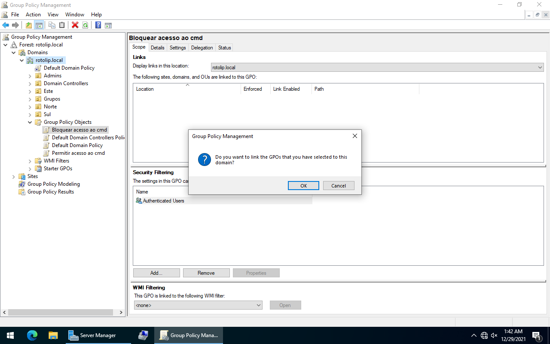Screen dimensions: 550x344
Task: Click the Copy toolbar icon
Action: (x=52, y=25)
